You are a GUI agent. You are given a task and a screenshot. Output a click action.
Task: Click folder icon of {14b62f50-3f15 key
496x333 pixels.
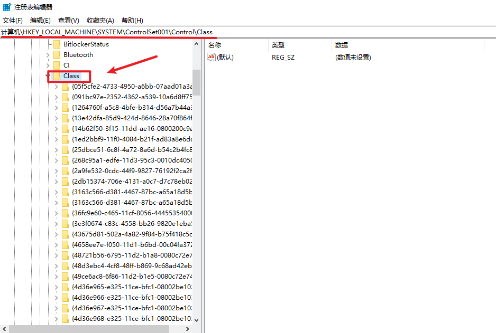[x=65, y=129]
